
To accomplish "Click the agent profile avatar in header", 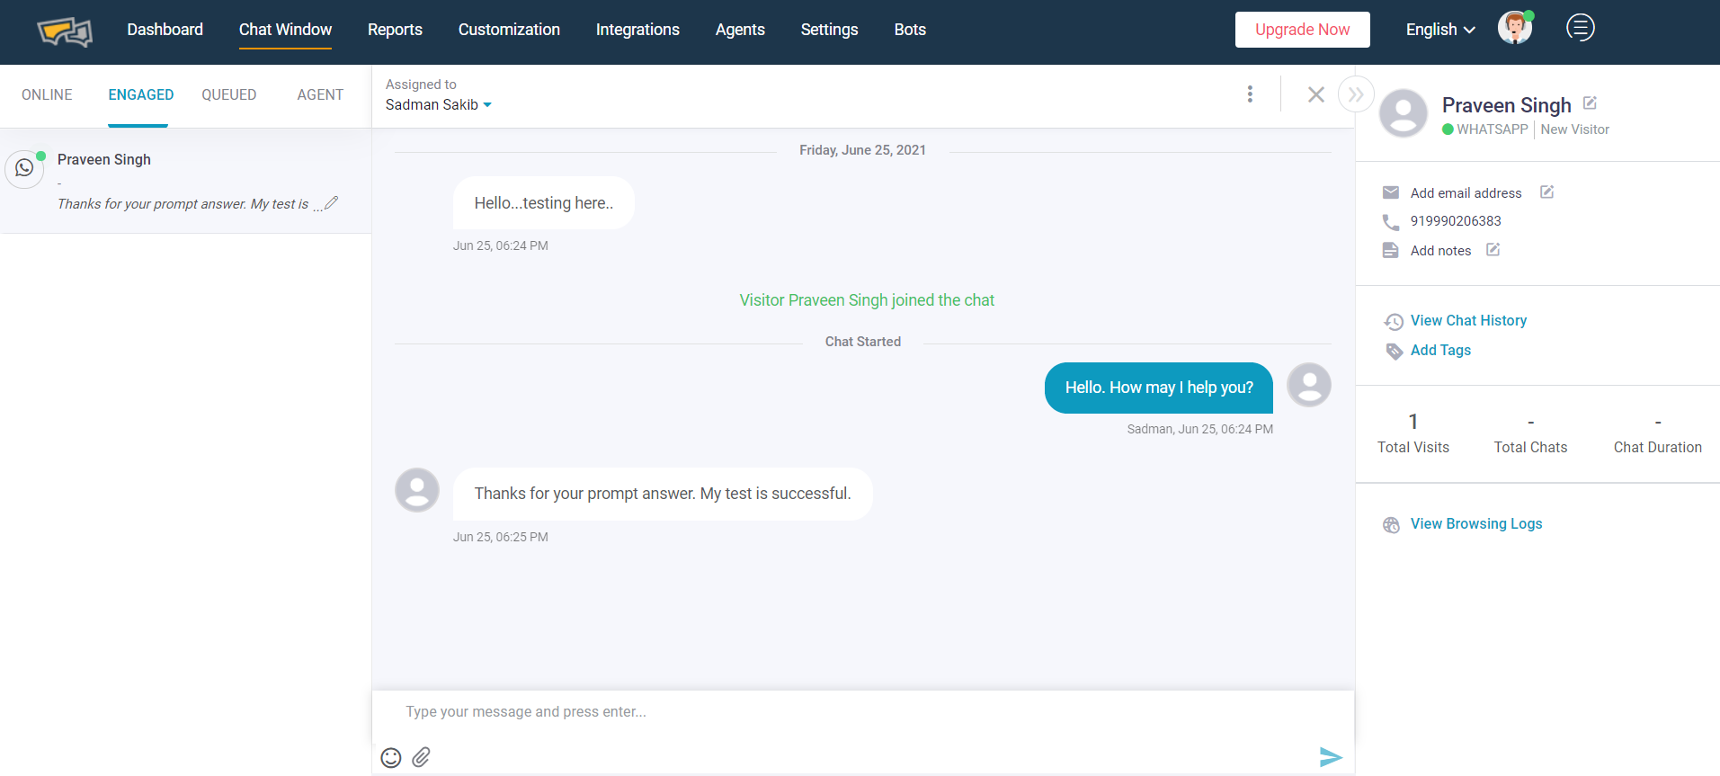I will pos(1515,28).
